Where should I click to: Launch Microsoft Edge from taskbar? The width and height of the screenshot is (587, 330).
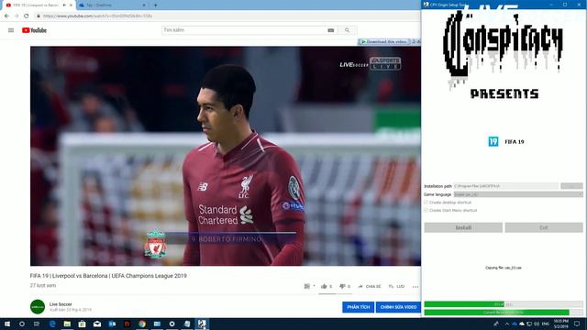(x=52, y=324)
